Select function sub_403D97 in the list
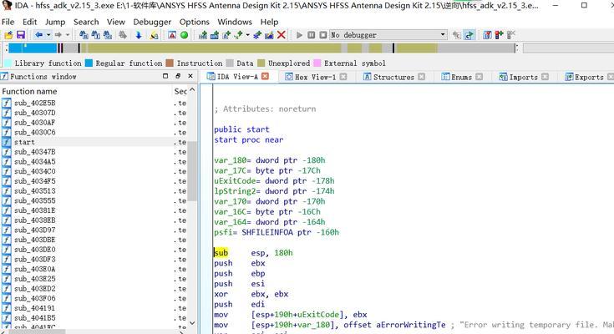The image size is (614, 334). [x=94, y=230]
